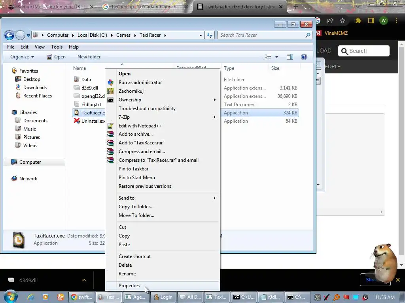Select Properties in the context menu
Viewport: 405px width, 303px height.
[x=163, y=286]
